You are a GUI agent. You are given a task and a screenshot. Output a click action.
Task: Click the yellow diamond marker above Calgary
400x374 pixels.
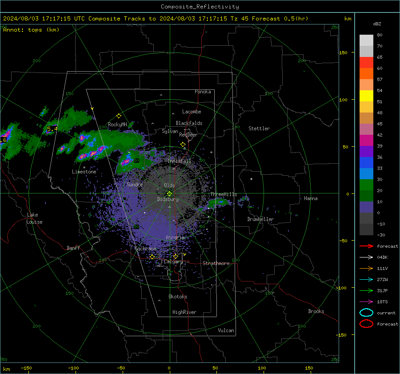tap(176, 256)
